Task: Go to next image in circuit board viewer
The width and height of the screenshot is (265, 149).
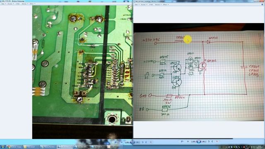Action: [137, 142]
